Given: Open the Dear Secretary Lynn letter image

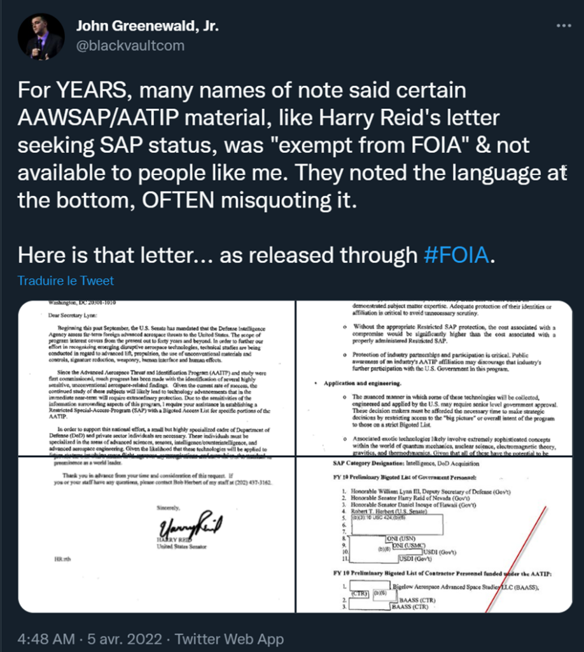Looking at the screenshot, I should 156,378.
